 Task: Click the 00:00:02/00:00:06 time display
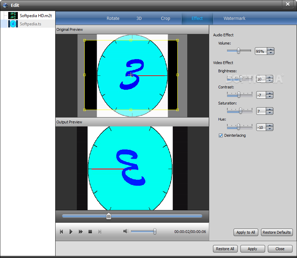[190, 232]
